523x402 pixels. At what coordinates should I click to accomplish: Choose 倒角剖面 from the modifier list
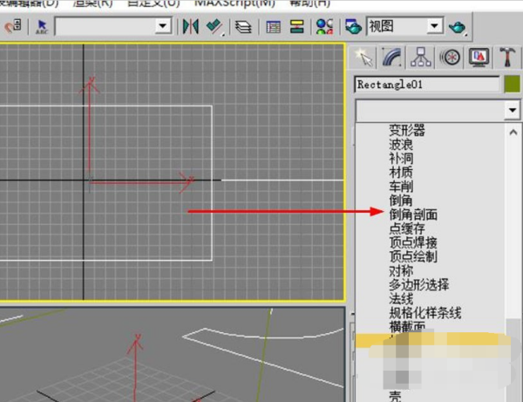point(413,214)
